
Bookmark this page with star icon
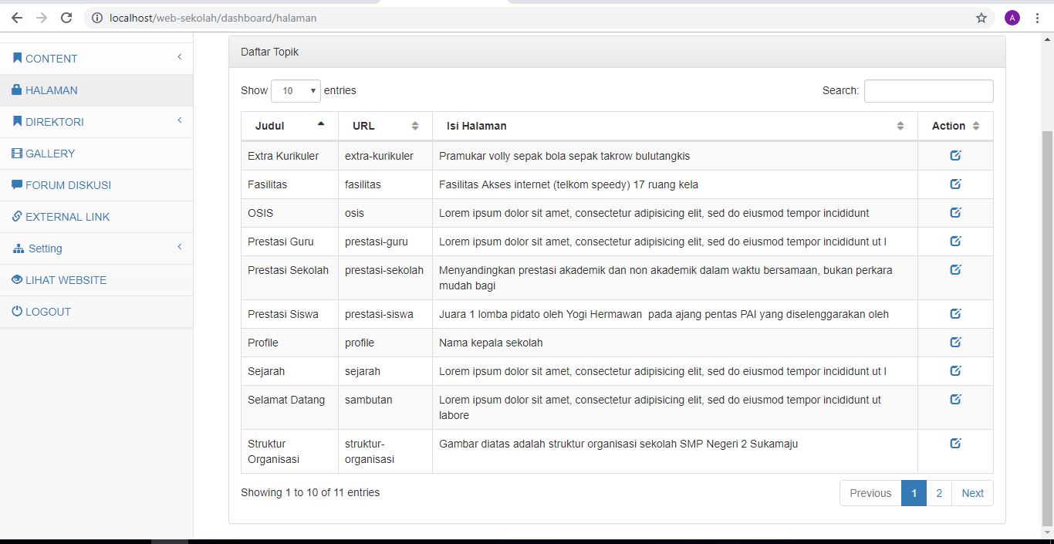point(981,18)
